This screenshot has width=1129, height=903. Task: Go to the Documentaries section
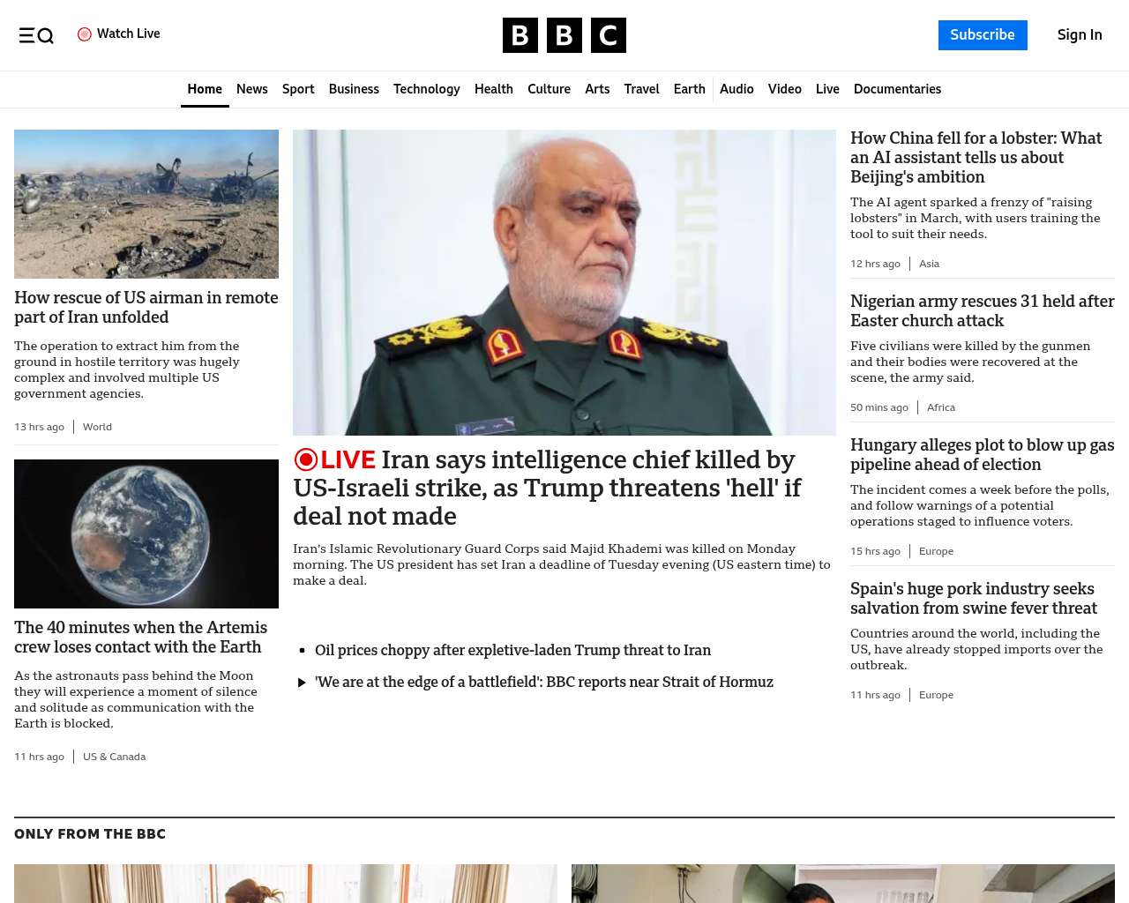[897, 89]
